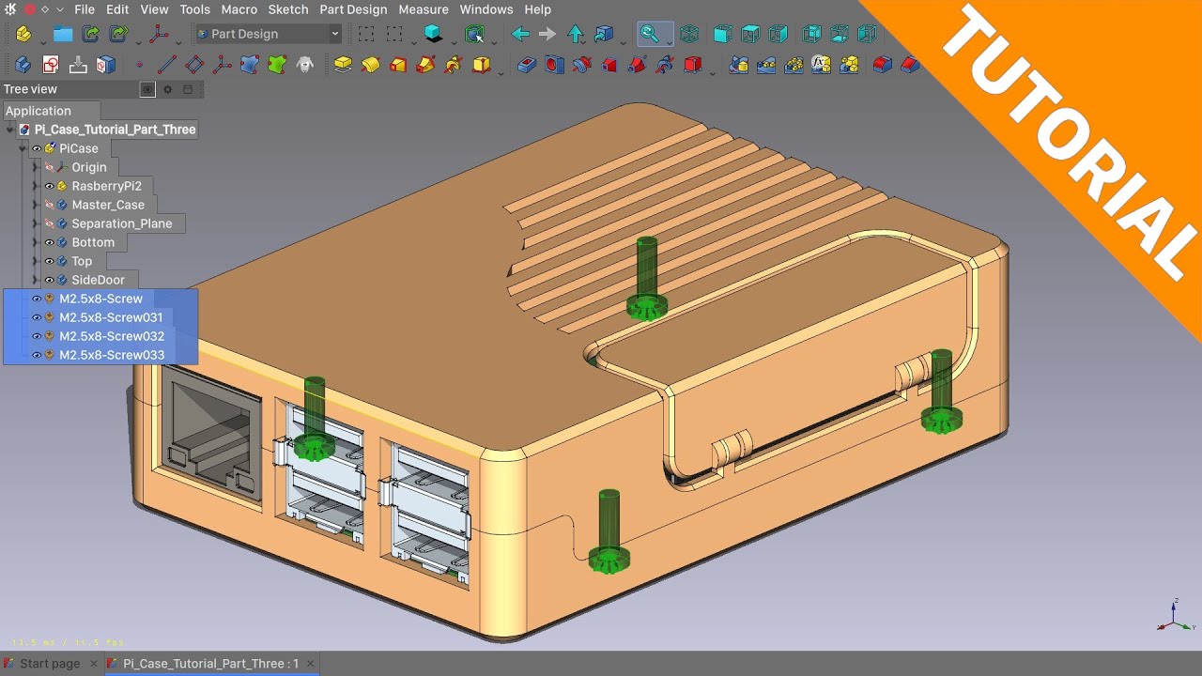Viewport: 1202px width, 676px height.
Task: Toggle visibility of PiCase
Action: point(38,148)
